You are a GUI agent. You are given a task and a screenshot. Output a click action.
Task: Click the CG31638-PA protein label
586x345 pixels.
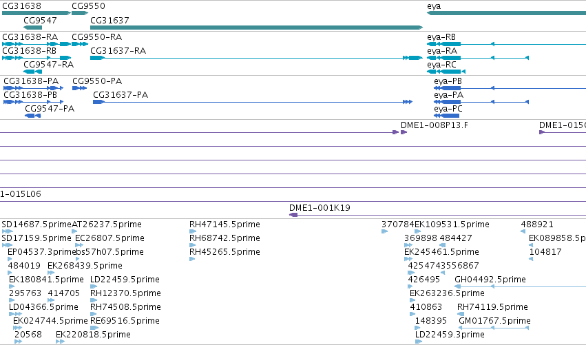pos(31,81)
